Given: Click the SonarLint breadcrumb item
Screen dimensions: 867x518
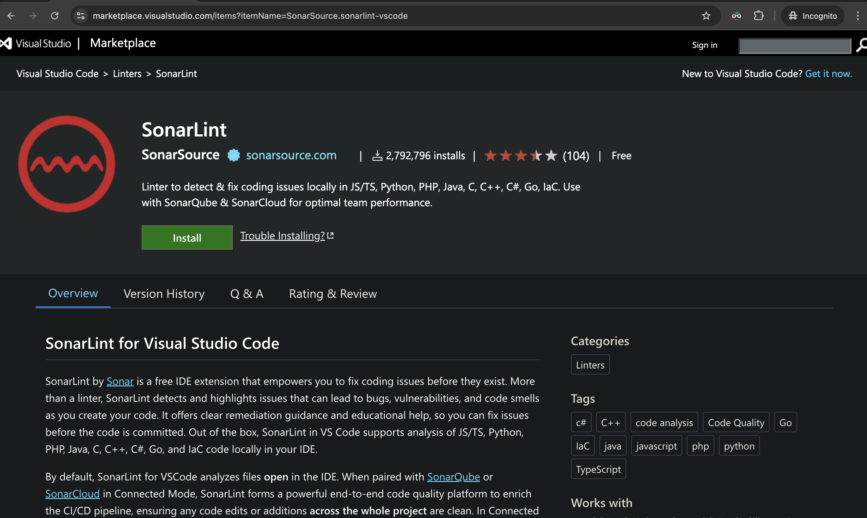Looking at the screenshot, I should (x=176, y=74).
